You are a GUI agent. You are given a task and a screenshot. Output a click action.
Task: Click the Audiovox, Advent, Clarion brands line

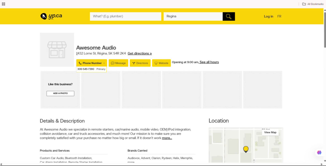[160, 158]
